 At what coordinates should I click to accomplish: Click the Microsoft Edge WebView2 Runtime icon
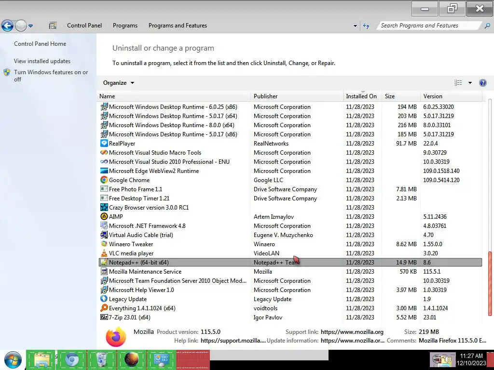coord(104,171)
